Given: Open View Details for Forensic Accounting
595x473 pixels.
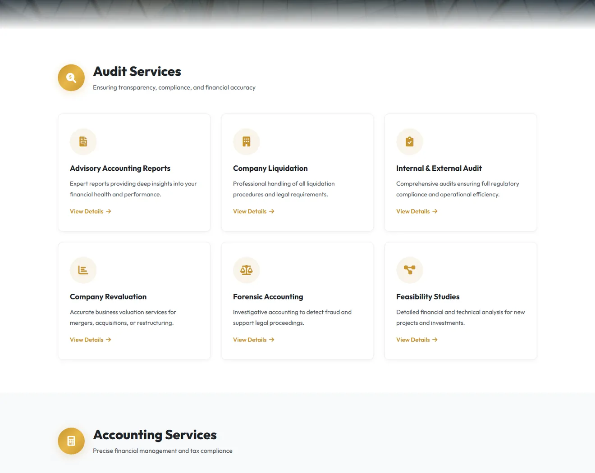Looking at the screenshot, I should [254, 340].
